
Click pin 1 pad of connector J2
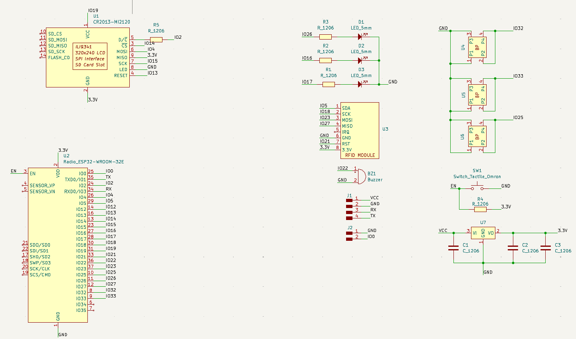[349, 233]
